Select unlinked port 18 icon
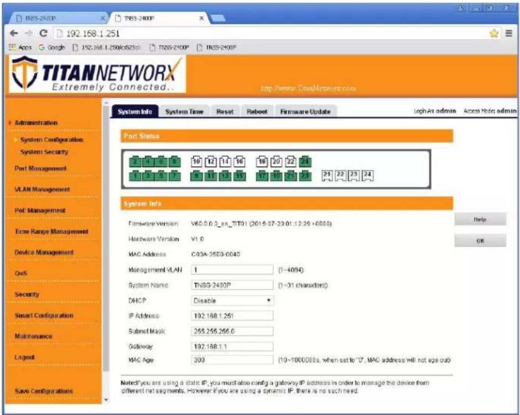This screenshot has width=520, height=415. click(x=262, y=161)
